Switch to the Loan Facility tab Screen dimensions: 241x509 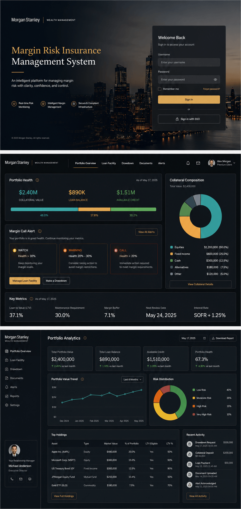point(109,163)
